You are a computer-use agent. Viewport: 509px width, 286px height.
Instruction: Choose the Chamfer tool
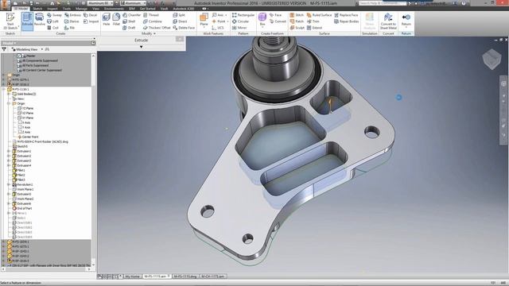pos(131,15)
